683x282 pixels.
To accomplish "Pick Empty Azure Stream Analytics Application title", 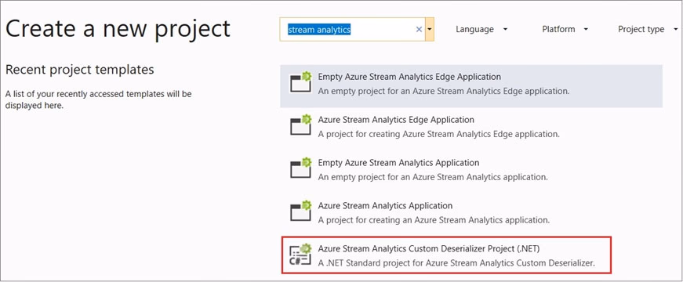I will pyautogui.click(x=398, y=163).
